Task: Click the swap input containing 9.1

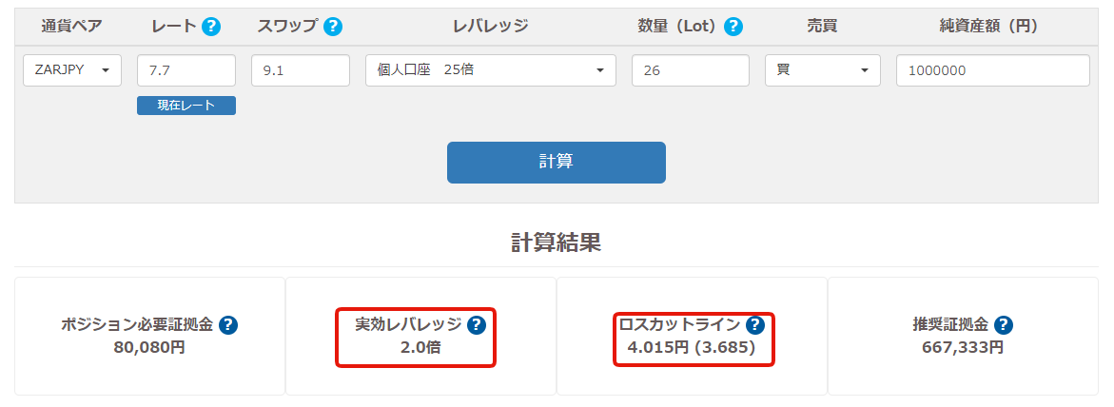Action: tap(301, 70)
